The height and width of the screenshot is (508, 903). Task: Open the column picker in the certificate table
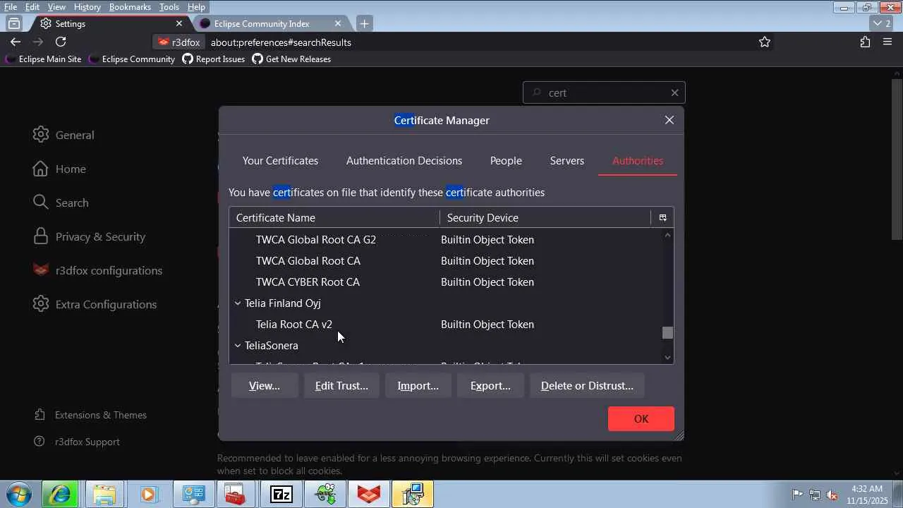(662, 217)
